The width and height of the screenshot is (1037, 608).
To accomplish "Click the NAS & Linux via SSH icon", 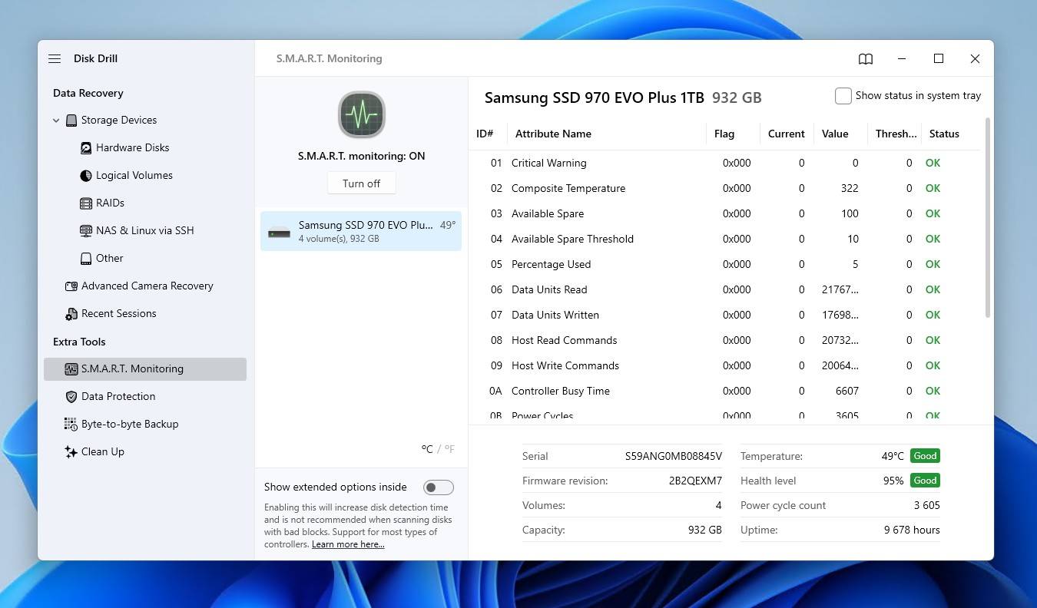I will point(86,230).
